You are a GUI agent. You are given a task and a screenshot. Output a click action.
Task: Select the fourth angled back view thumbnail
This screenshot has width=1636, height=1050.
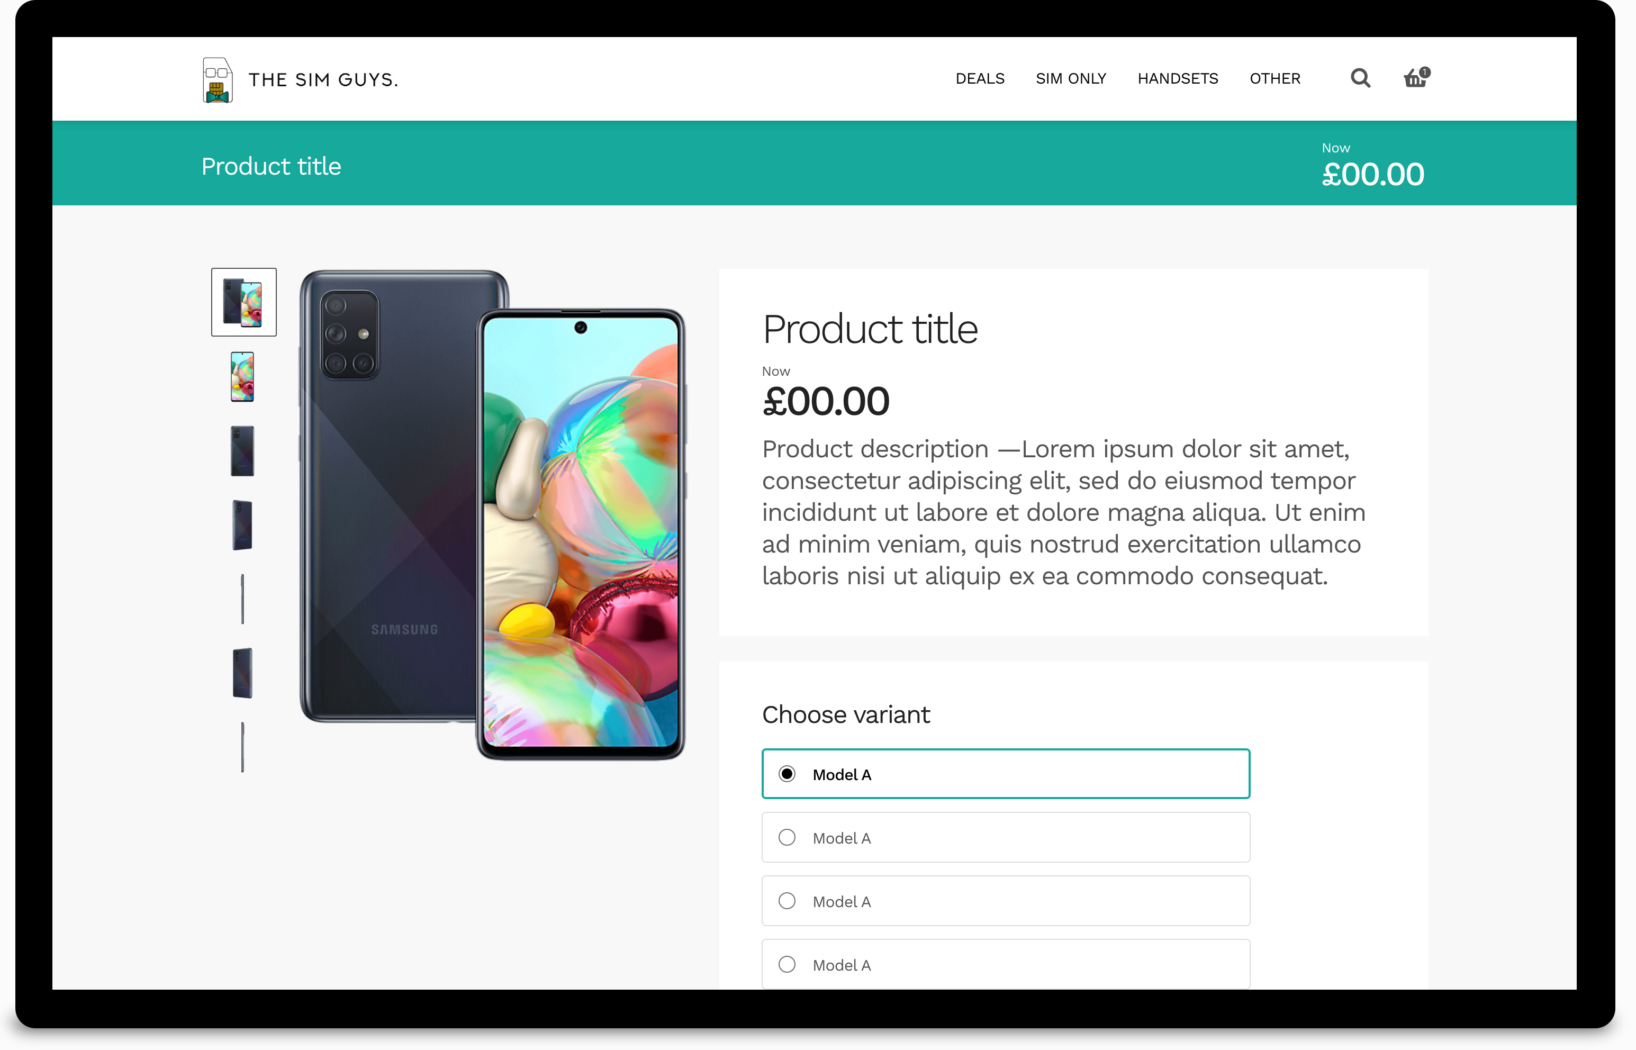click(242, 525)
